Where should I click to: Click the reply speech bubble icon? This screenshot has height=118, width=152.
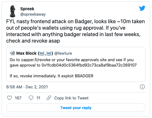point(31,98)
